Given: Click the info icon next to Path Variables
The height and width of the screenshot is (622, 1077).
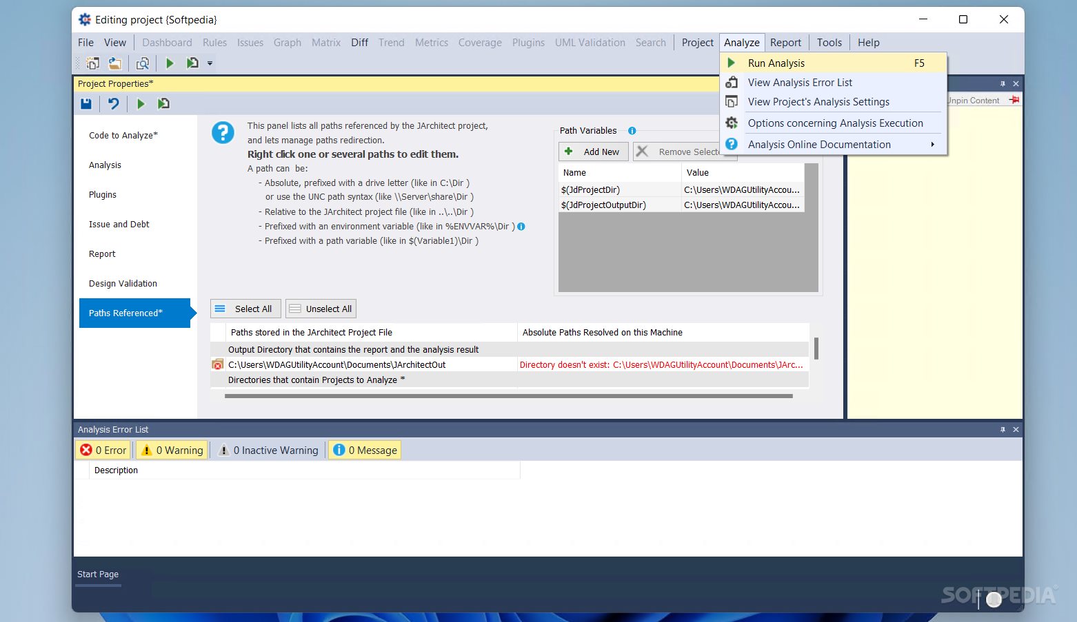Looking at the screenshot, I should [x=632, y=131].
